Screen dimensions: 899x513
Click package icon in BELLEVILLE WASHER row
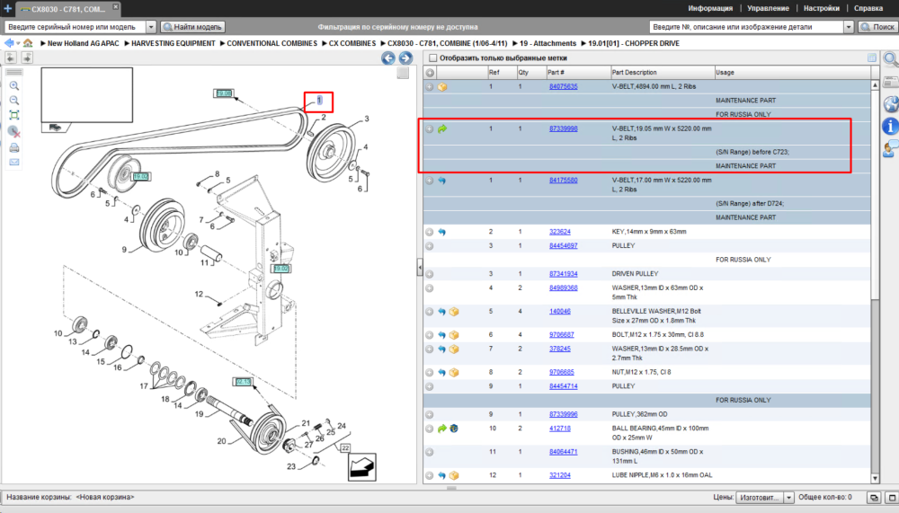tap(454, 312)
